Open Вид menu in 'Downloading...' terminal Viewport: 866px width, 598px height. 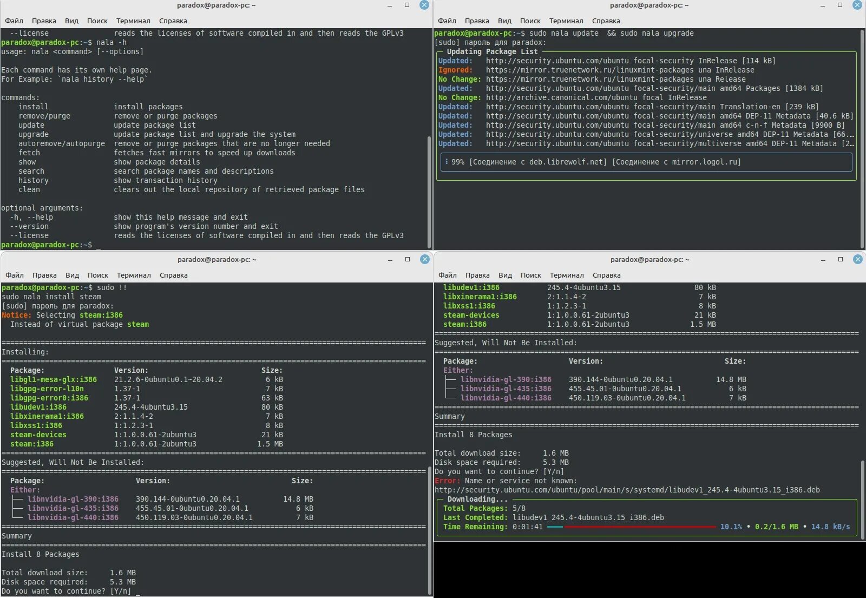pos(505,275)
